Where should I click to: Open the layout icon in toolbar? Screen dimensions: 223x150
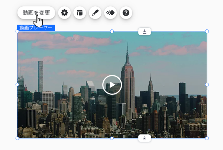pos(80,13)
